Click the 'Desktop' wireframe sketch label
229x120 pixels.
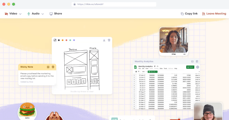[x=73, y=50]
